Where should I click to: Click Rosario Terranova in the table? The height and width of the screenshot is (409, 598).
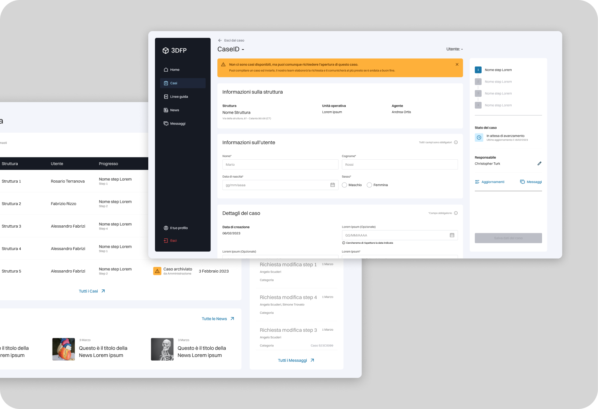click(x=68, y=181)
